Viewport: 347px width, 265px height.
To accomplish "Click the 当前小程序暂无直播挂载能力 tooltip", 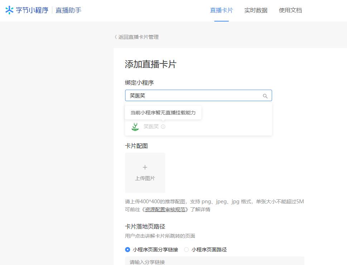I will coord(163,113).
